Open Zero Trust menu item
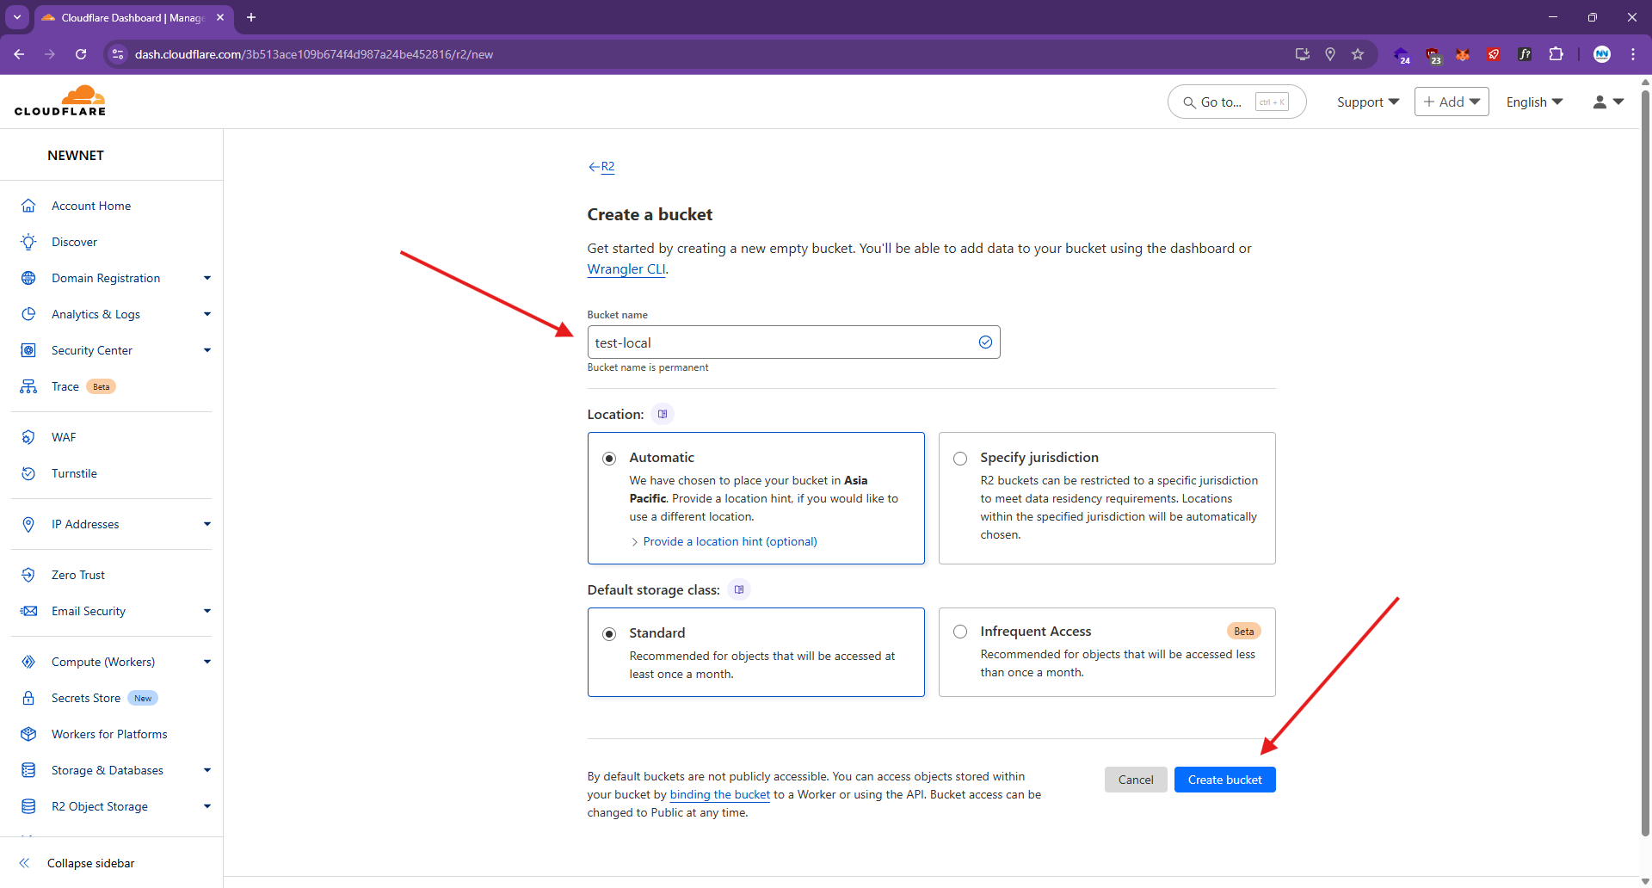Image resolution: width=1652 pixels, height=888 pixels. [x=78, y=575]
